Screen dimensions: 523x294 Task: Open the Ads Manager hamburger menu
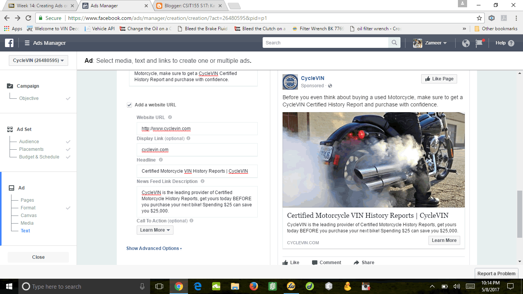tap(27, 43)
